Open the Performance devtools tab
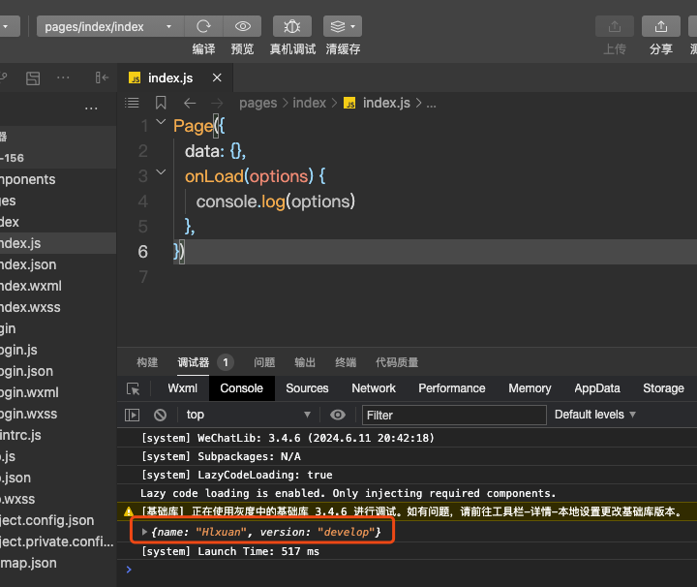This screenshot has width=697, height=587. pos(452,388)
